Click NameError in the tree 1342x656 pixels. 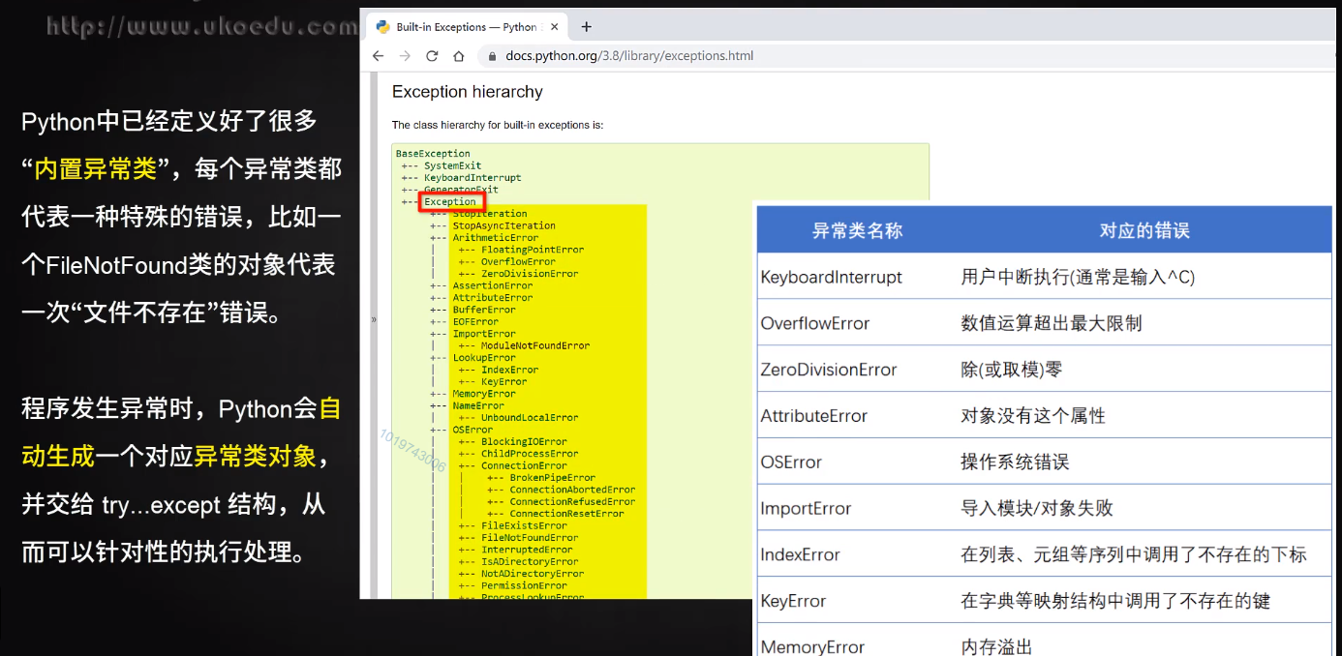point(478,405)
